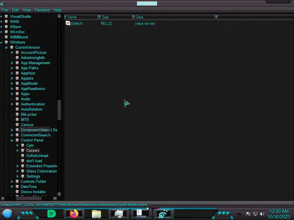
Task: Click the BITS key folder icon
Action: (17, 119)
